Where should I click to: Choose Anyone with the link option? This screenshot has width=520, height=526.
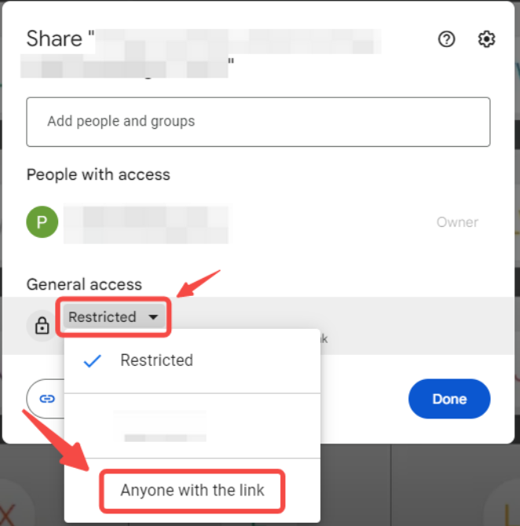pyautogui.click(x=192, y=490)
